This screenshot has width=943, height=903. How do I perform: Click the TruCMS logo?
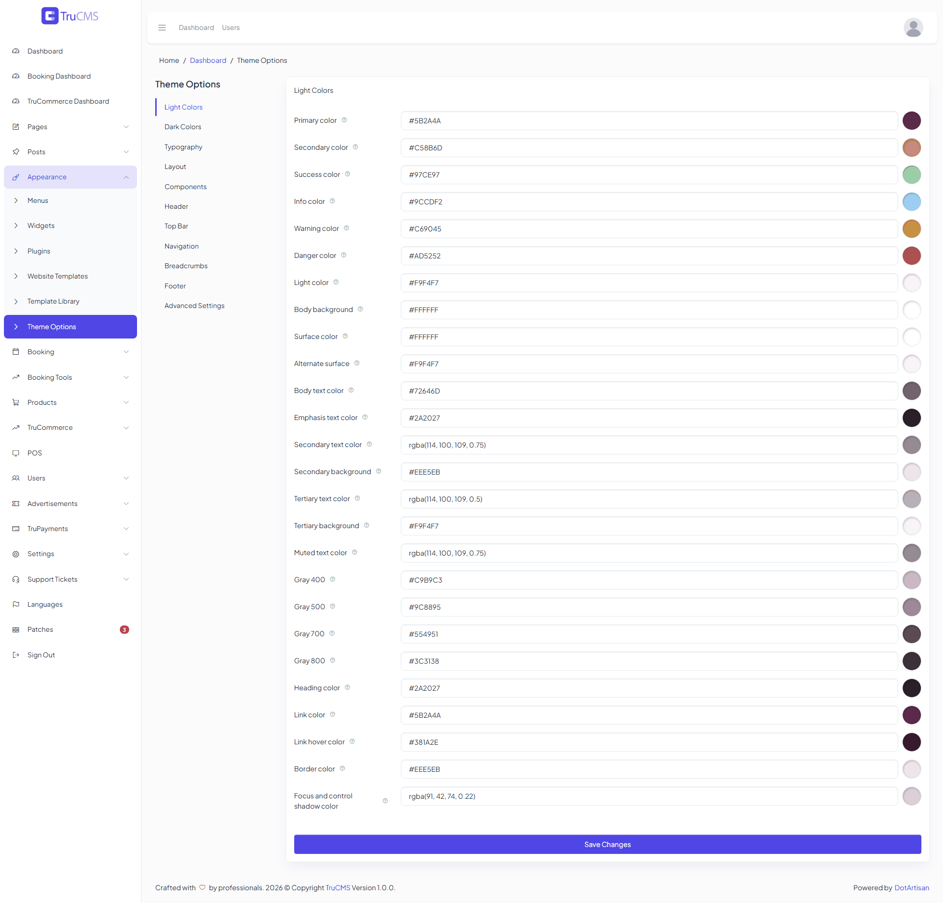point(70,16)
